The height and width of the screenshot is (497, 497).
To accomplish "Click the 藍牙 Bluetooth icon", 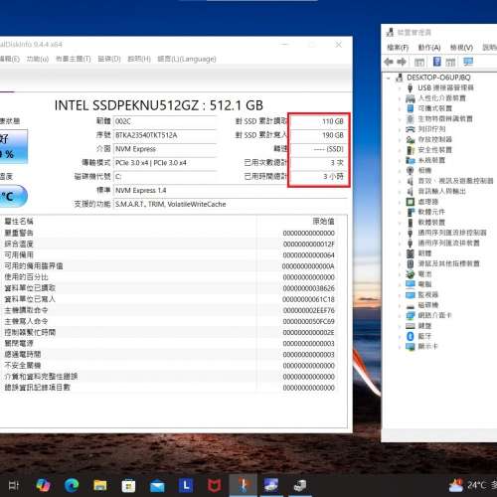I will pyautogui.click(x=411, y=336).
